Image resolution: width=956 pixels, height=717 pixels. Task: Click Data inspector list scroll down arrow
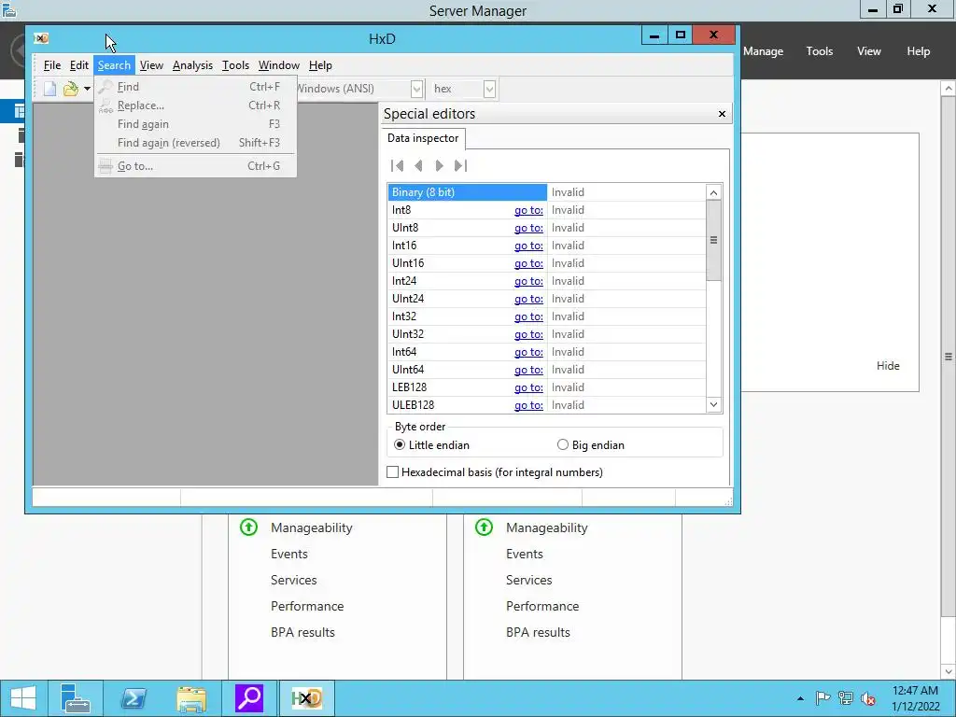713,405
